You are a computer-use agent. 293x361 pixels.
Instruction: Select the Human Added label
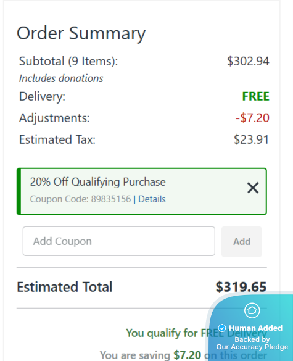tap(255, 328)
